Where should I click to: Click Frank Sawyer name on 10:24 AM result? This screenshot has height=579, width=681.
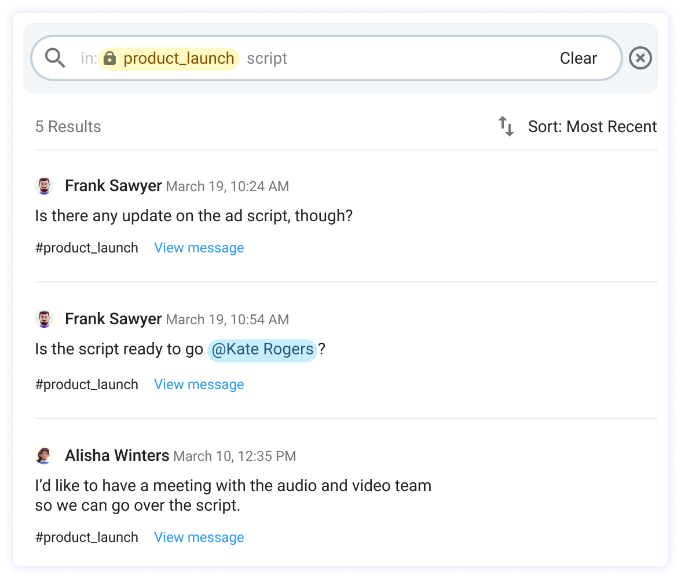[113, 185]
